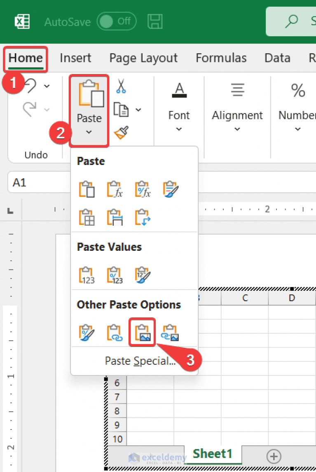Select the Paste Formulas option

[x=115, y=189]
